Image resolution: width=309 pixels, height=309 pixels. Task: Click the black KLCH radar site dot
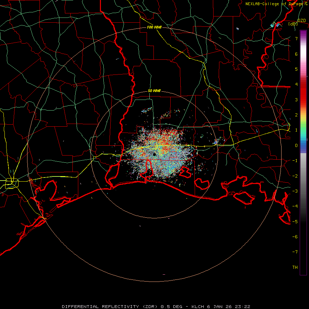click(154, 154)
